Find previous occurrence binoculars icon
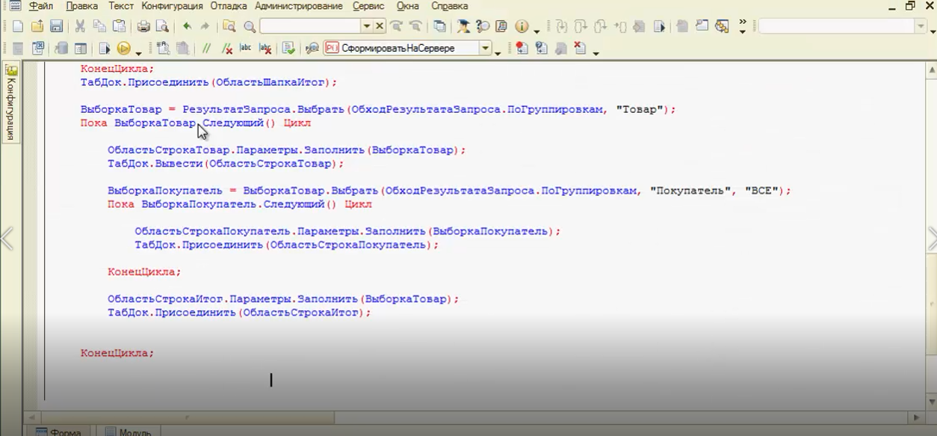937x436 pixels. click(416, 27)
